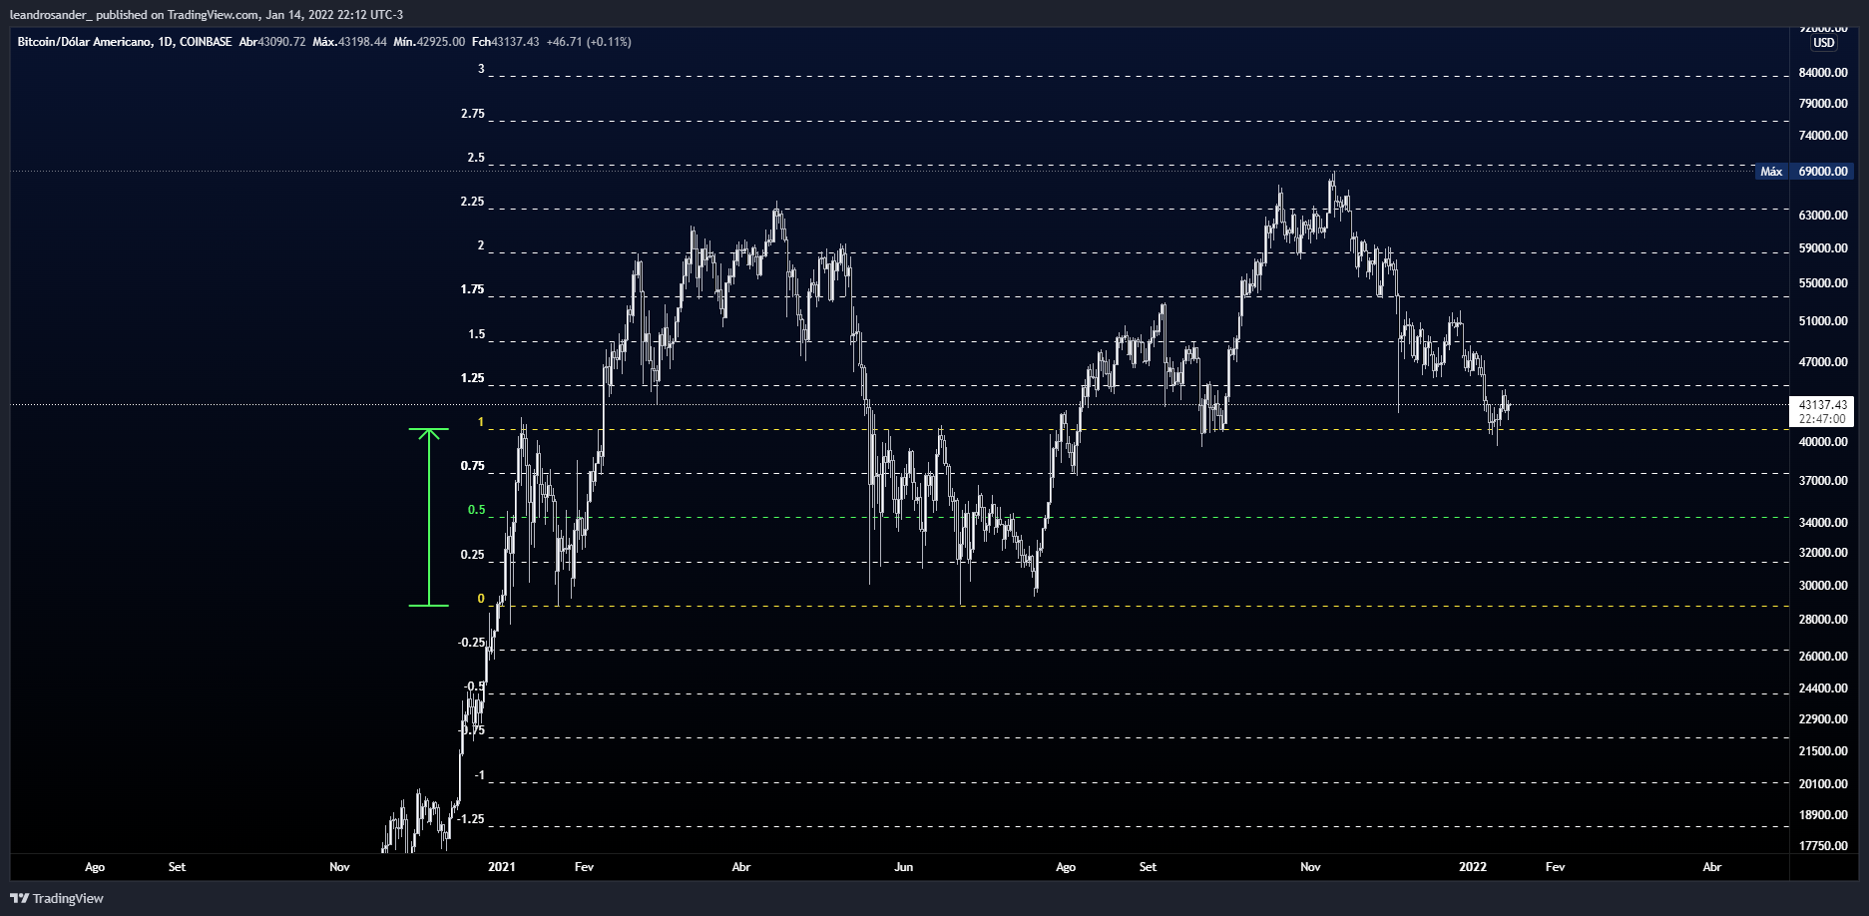The height and width of the screenshot is (916, 1869).
Task: Click the 40000.00 price axis label
Action: 1823,442
